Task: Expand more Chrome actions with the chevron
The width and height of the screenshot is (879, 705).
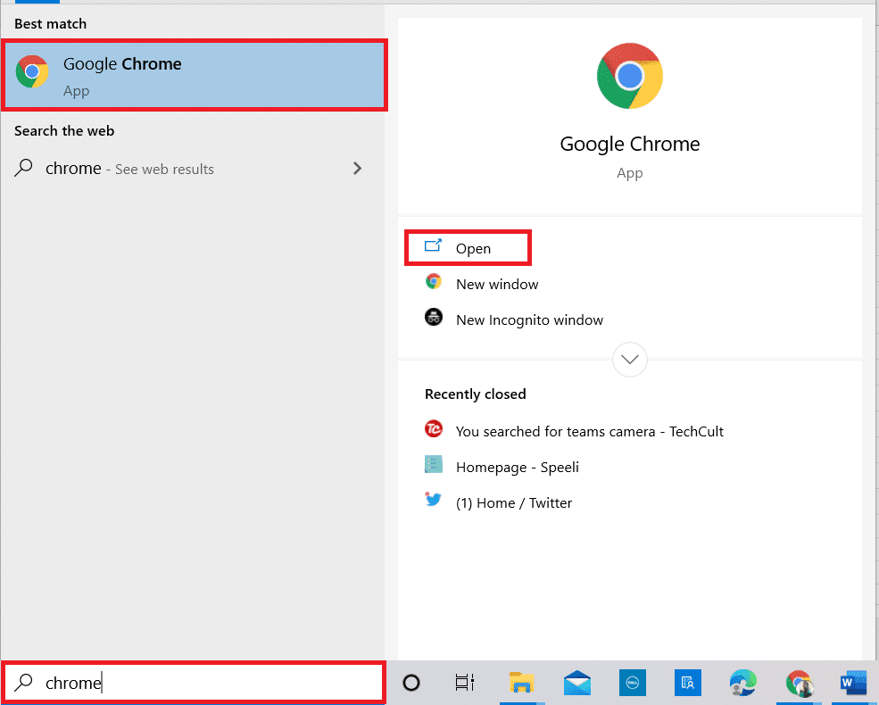Action: [629, 359]
